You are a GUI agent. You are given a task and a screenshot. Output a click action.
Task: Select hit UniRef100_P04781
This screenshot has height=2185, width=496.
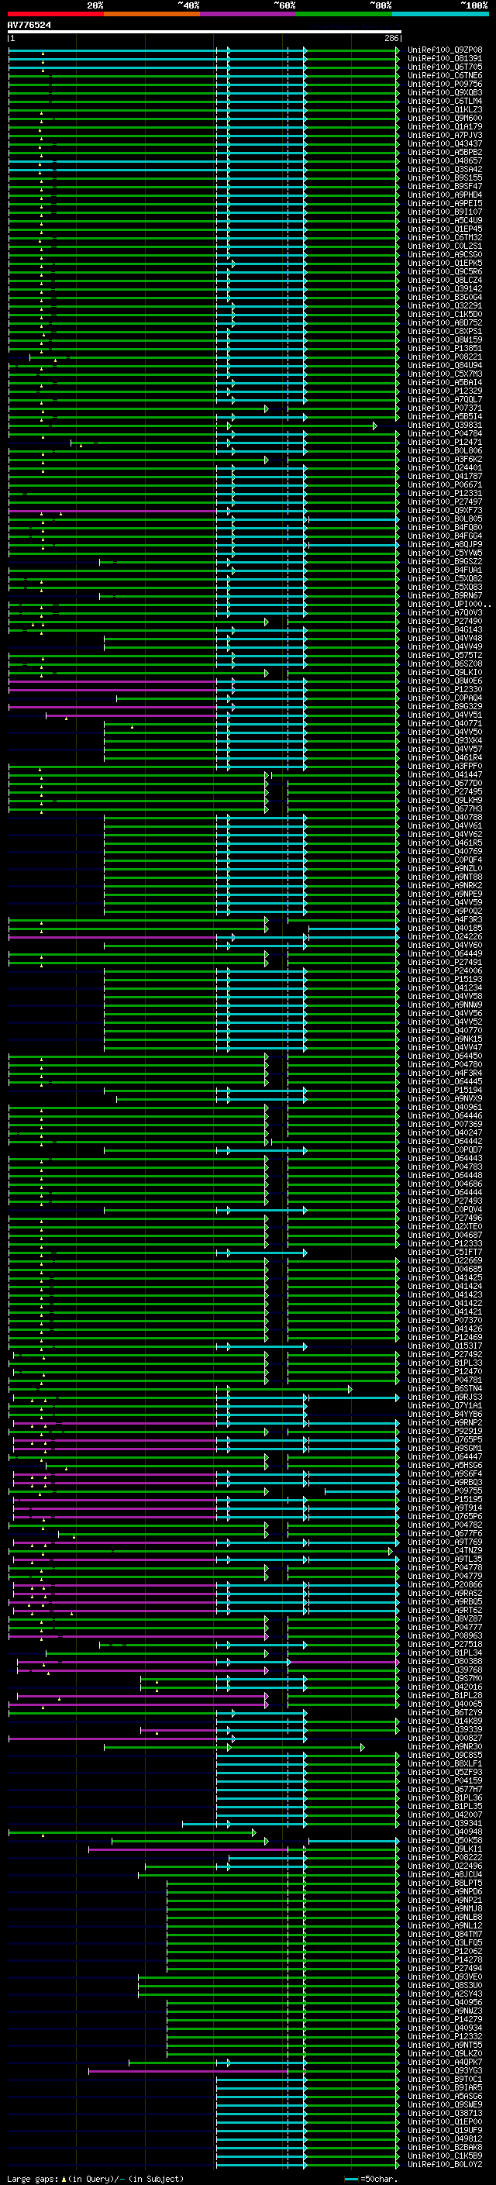click(444, 1380)
